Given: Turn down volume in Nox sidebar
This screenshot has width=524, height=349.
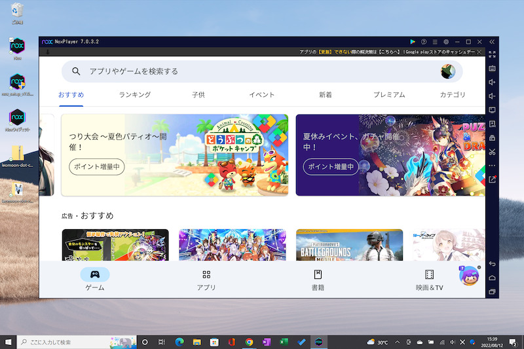Looking at the screenshot, I should click(492, 96).
